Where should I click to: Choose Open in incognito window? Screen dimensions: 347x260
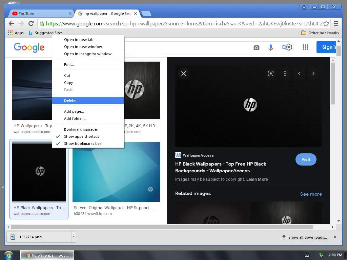coord(88,54)
